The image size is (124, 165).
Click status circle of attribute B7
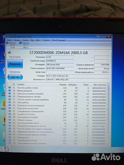(9, 111)
